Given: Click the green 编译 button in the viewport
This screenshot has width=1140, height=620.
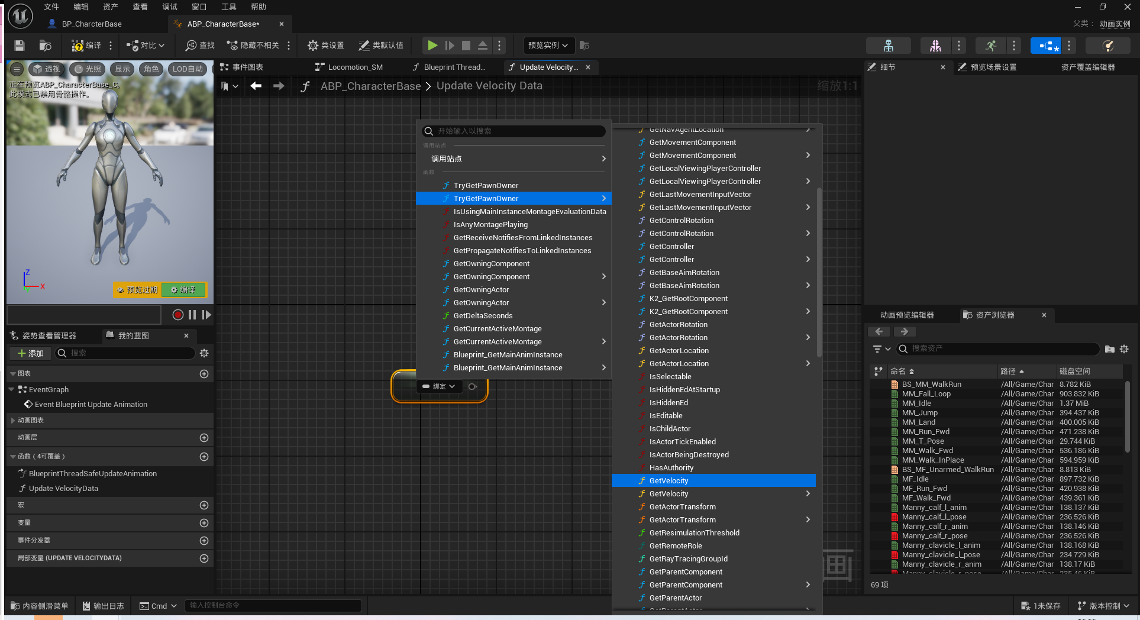Looking at the screenshot, I should [183, 290].
